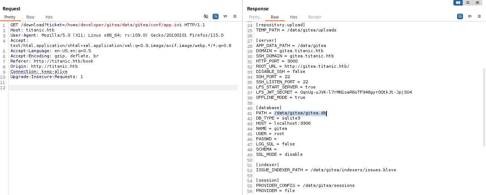Click HTTP_PORT = 3000 line
Screen dimensions: 486x195
tap(277, 61)
